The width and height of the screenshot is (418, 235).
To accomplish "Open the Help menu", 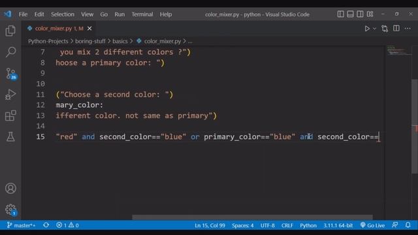I will pyautogui.click(x=165, y=14).
